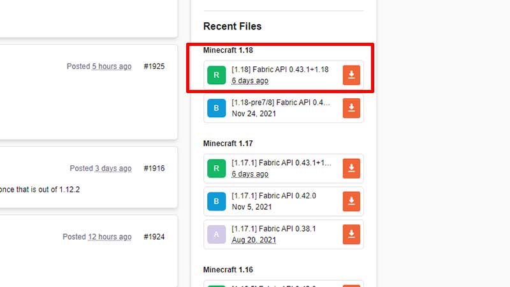Click the purple A alpha badge for 0.38.1
This screenshot has width=510, height=287.
[x=216, y=235]
